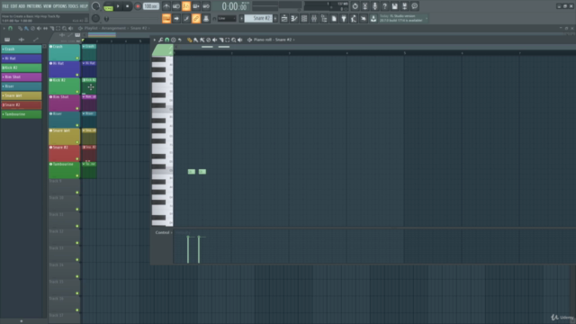Toggle the highlighted link/multilink button
Image resolution: width=576 pixels, height=324 pixels.
tap(196, 18)
